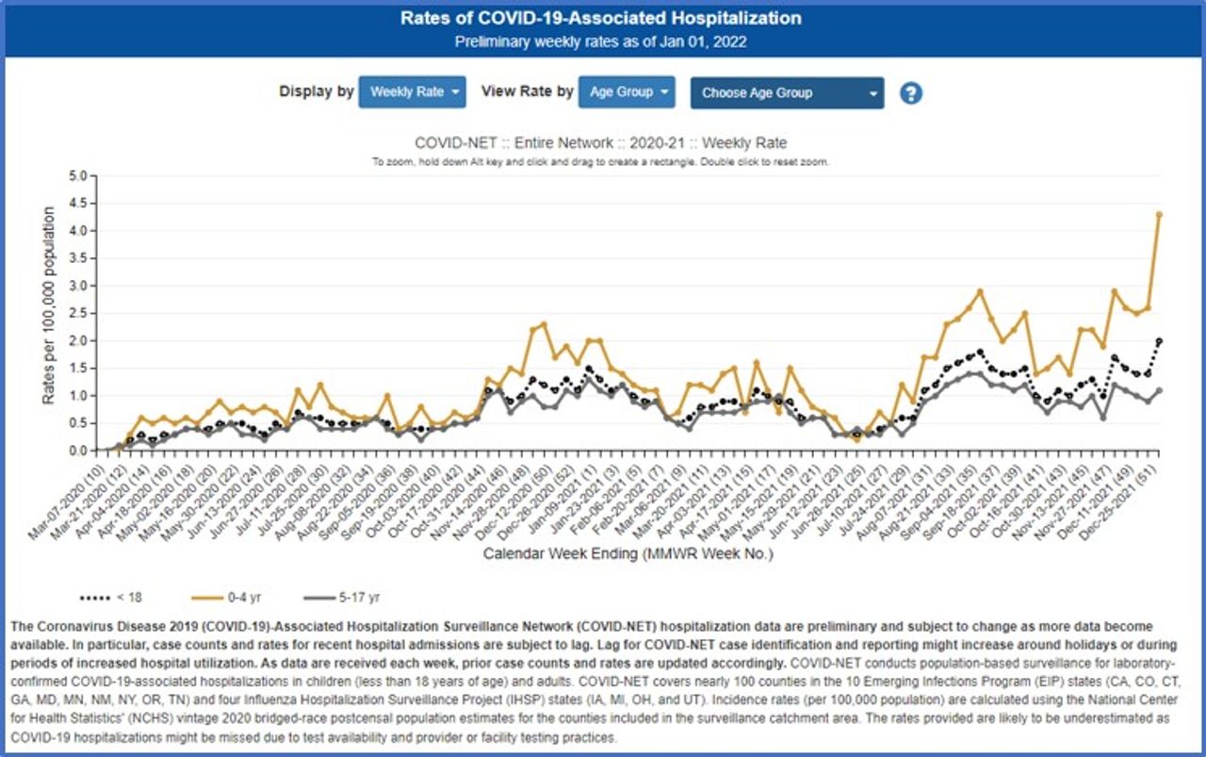Expand the Age Group view dropdown
The height and width of the screenshot is (757, 1206).
click(627, 92)
